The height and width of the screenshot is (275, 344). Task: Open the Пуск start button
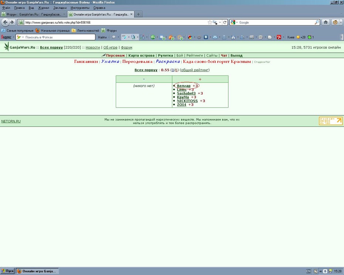[7, 271]
